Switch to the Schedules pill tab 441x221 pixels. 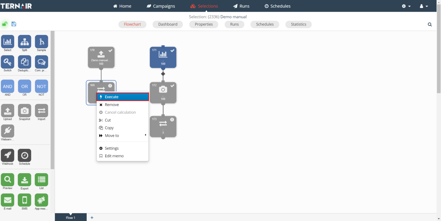coord(265,24)
